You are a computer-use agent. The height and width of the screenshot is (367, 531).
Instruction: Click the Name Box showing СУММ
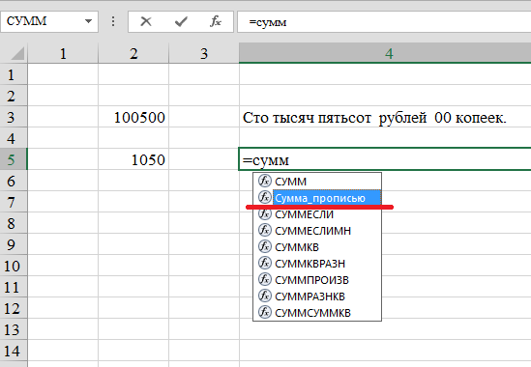click(x=49, y=21)
